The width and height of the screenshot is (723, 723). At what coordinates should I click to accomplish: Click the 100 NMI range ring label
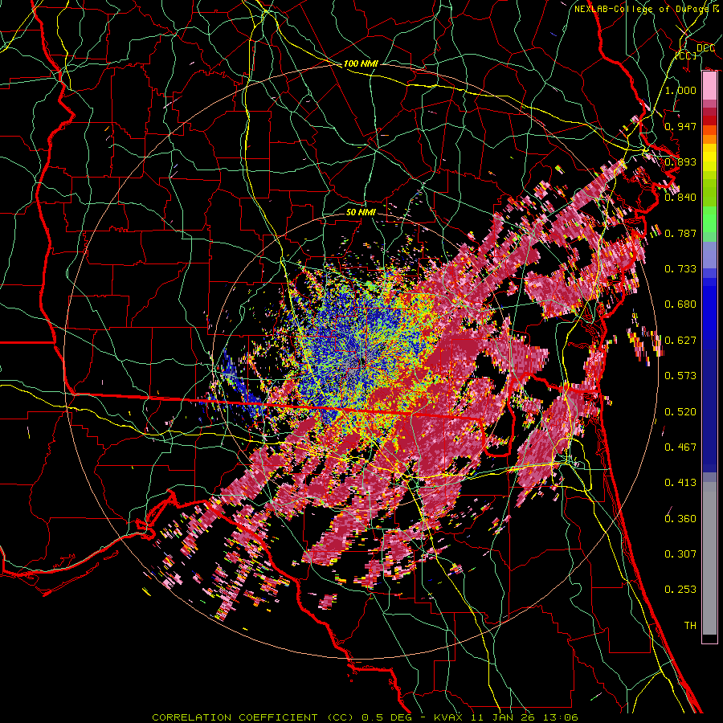tap(361, 63)
